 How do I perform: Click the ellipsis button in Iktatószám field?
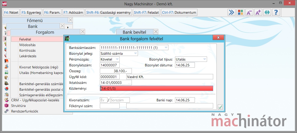click(x=129, y=83)
